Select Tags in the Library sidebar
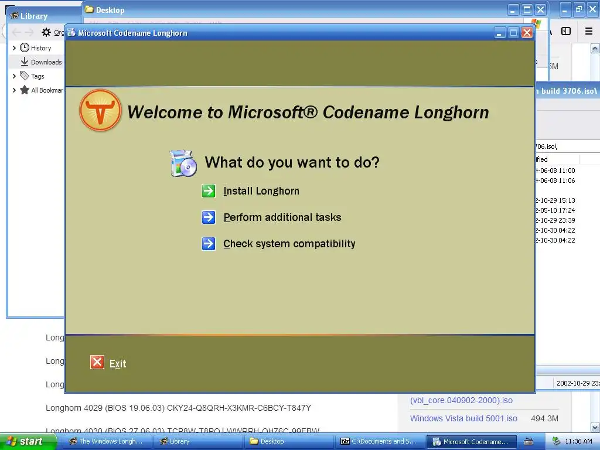Image resolution: width=600 pixels, height=450 pixels. click(x=37, y=76)
